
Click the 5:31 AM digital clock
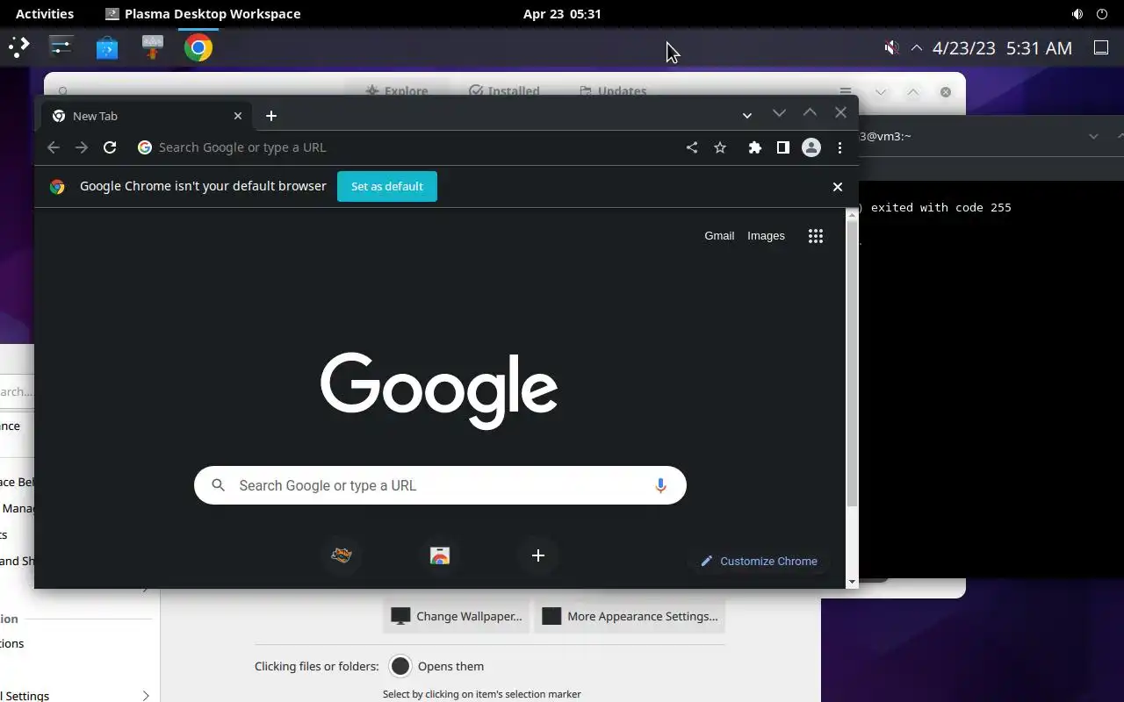point(1039,48)
